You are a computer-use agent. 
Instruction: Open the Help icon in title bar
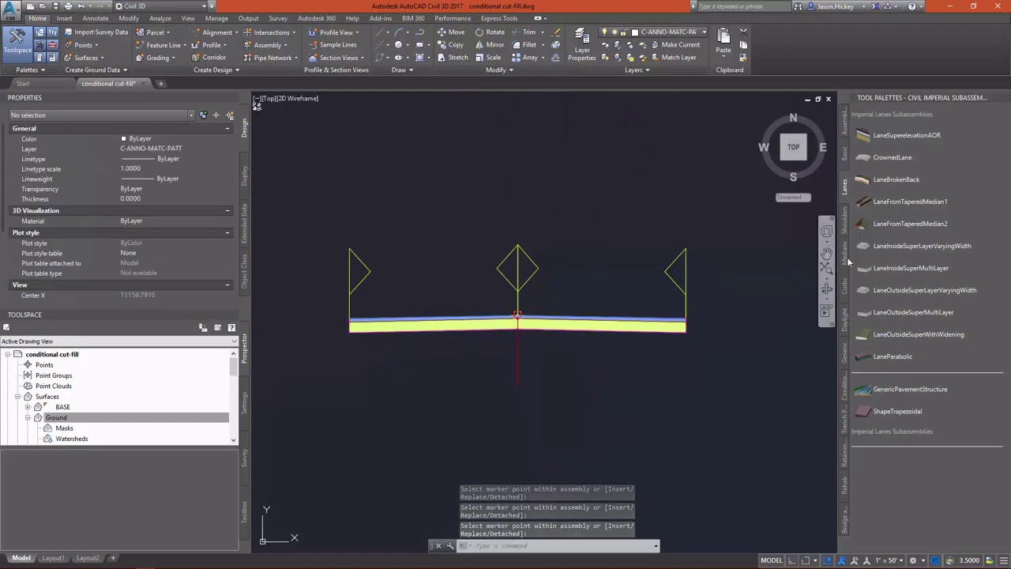(912, 6)
